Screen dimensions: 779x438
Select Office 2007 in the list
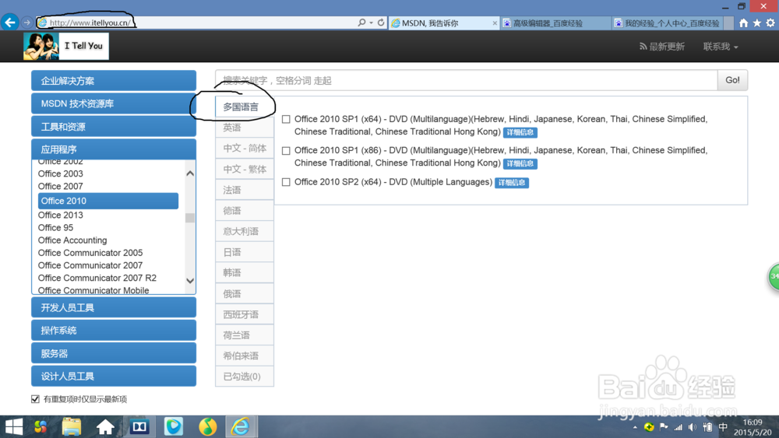pos(61,187)
